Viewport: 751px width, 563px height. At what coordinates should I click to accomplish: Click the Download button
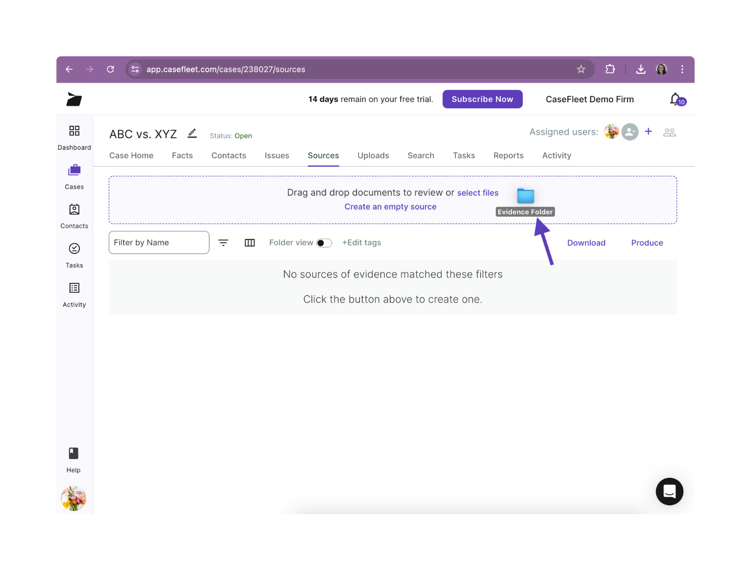(586, 243)
